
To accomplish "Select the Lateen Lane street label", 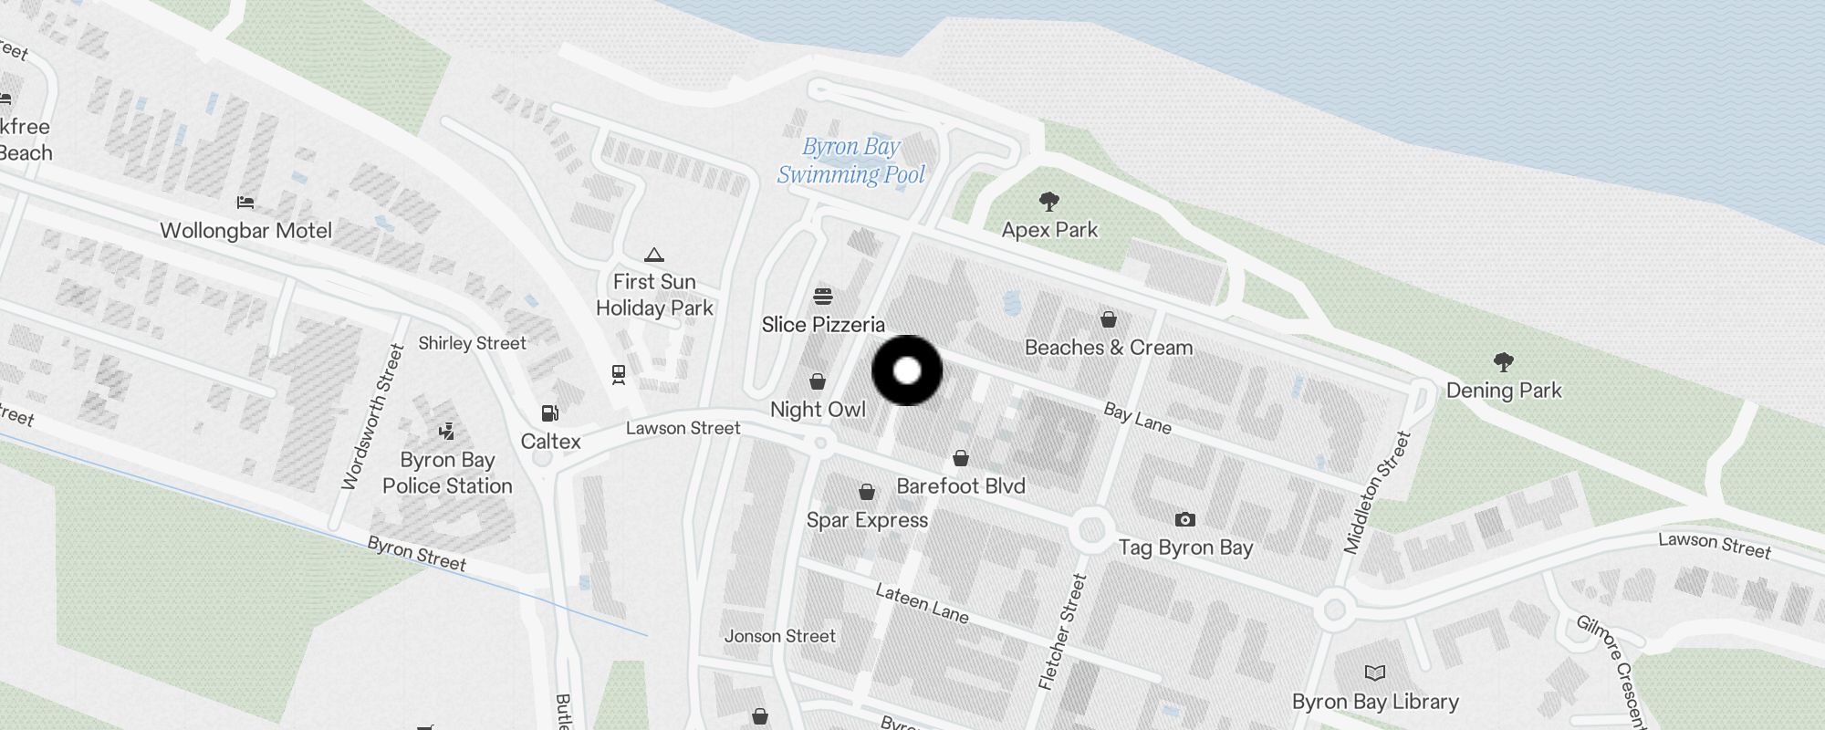I will [x=922, y=604].
